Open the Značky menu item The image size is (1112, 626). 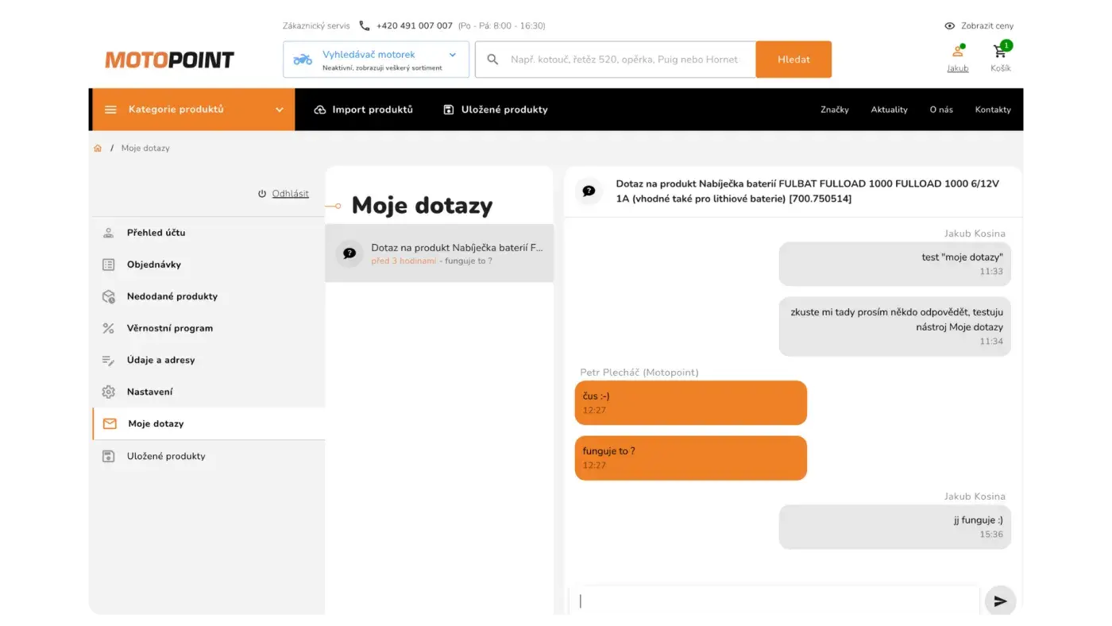click(835, 110)
